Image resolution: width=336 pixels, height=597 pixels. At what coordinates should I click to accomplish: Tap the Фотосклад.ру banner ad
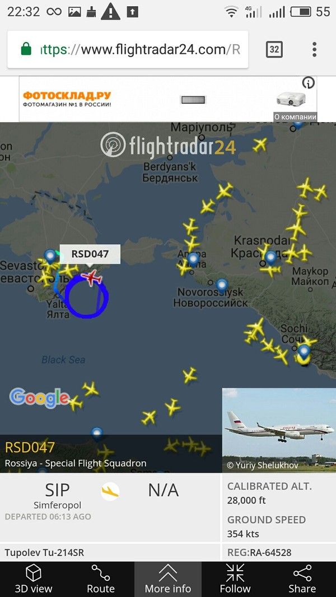click(x=168, y=99)
